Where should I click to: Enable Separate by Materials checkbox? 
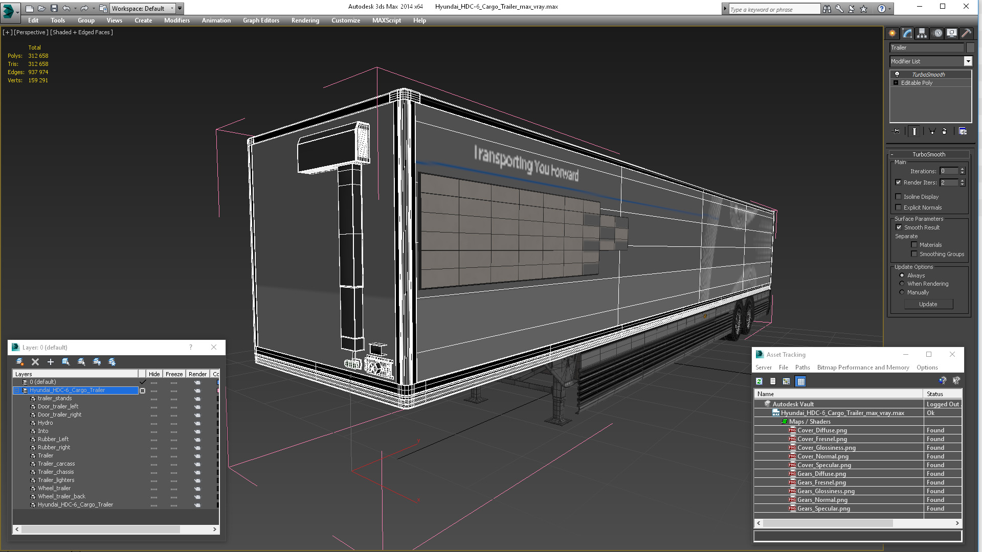pyautogui.click(x=914, y=245)
